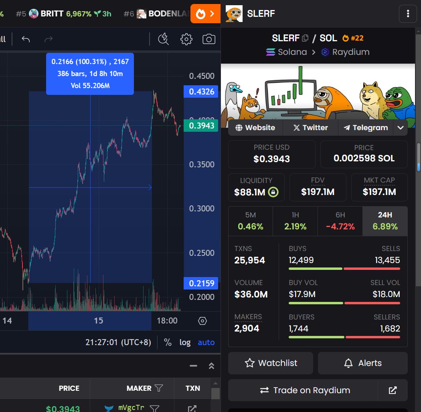Select the 5M timeframe stats tab
The image size is (421, 412).
pyautogui.click(x=251, y=221)
